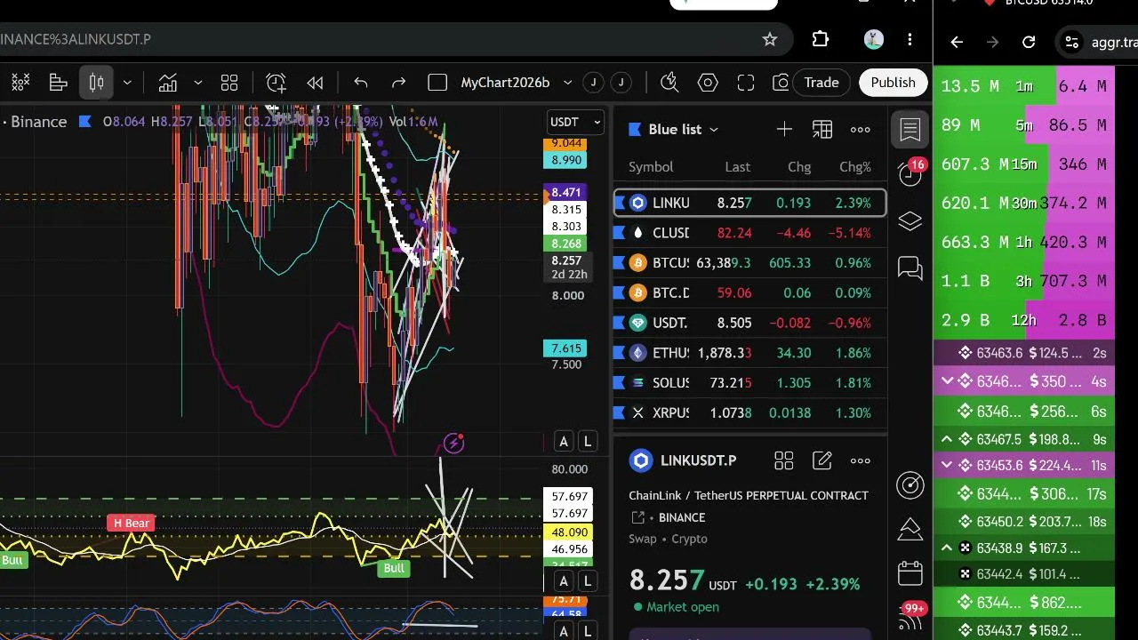Open the chart layout selector square
The image size is (1138, 640).
[x=437, y=83]
